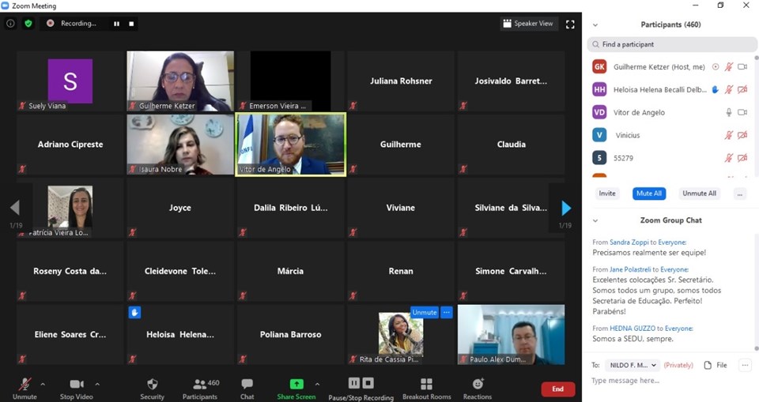Open the Security shield options

coord(152,385)
